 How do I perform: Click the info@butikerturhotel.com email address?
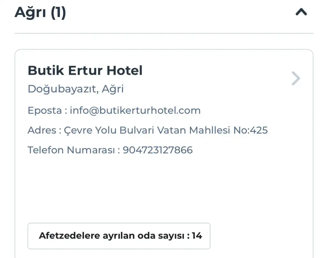pyautogui.click(x=135, y=111)
